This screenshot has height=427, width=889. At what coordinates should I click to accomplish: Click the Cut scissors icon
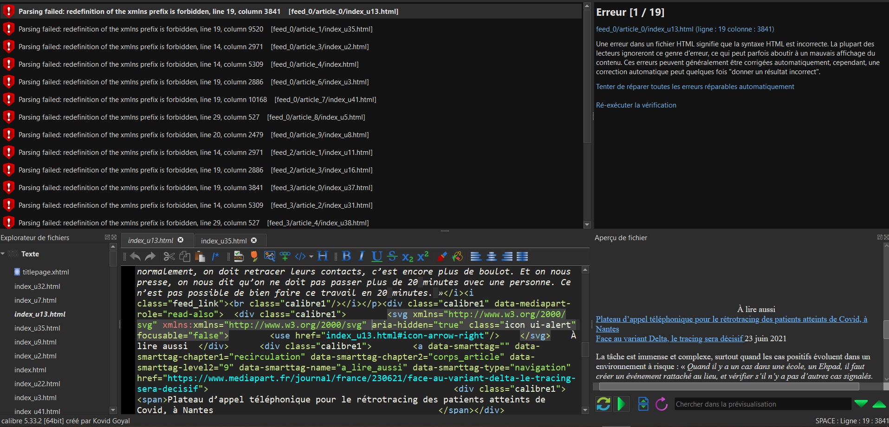(x=169, y=256)
